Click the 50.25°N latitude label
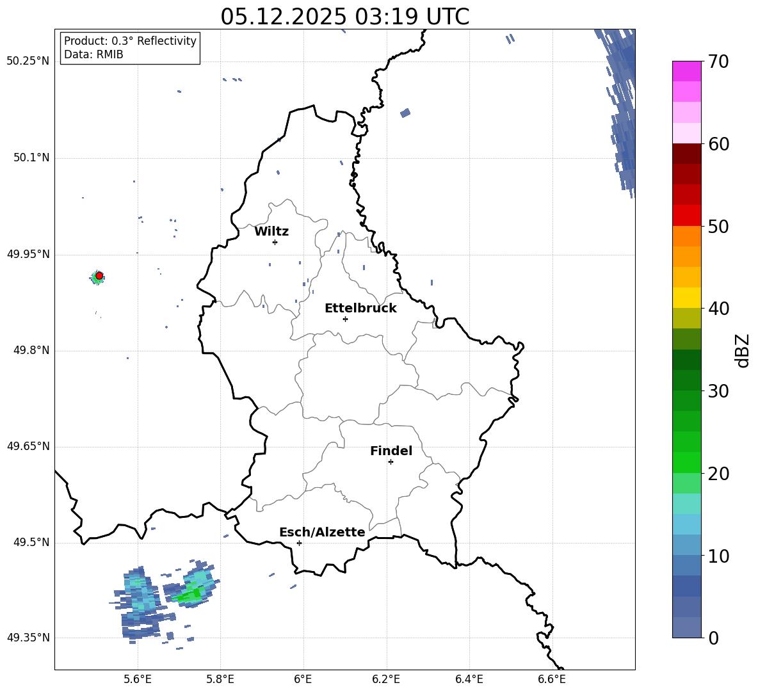Image resolution: width=758 pixels, height=692 pixels. tap(28, 61)
